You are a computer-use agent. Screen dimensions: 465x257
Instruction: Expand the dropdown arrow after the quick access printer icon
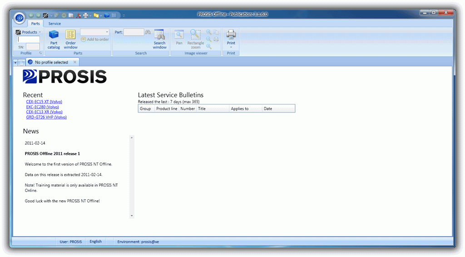click(90, 15)
